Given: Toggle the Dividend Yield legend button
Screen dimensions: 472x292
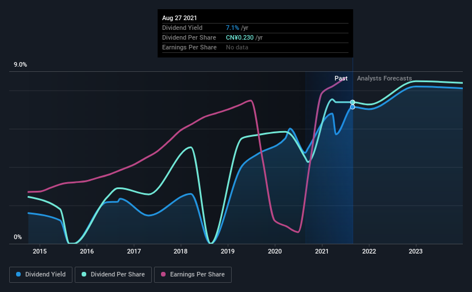Looking at the screenshot, I should [41, 275].
